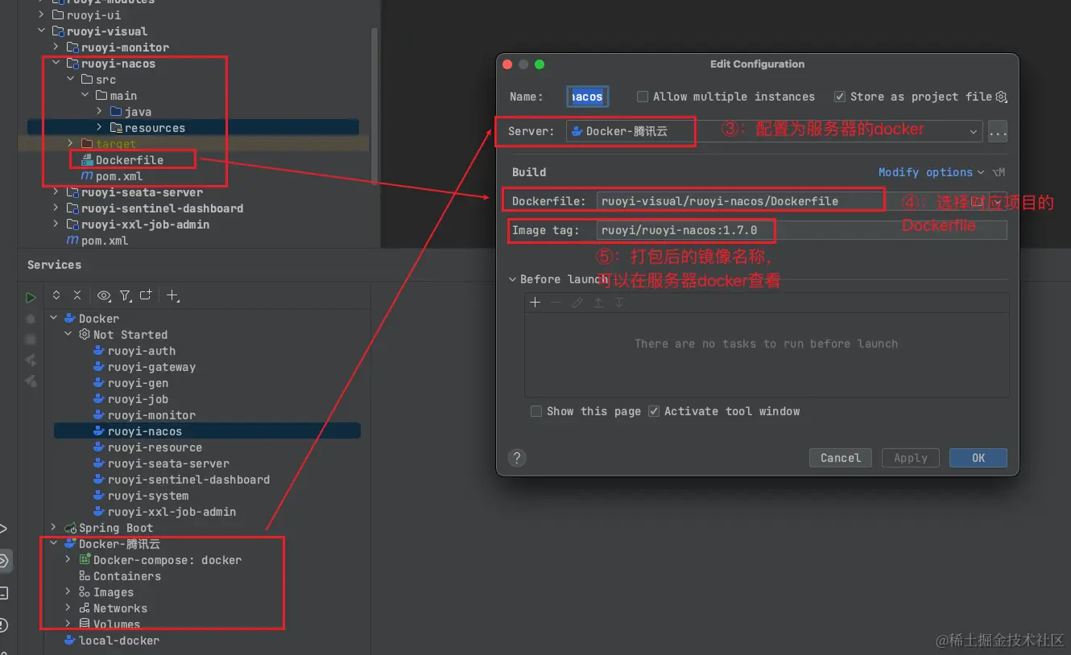Open the Server Docker-腾讯云 dropdown

point(774,131)
